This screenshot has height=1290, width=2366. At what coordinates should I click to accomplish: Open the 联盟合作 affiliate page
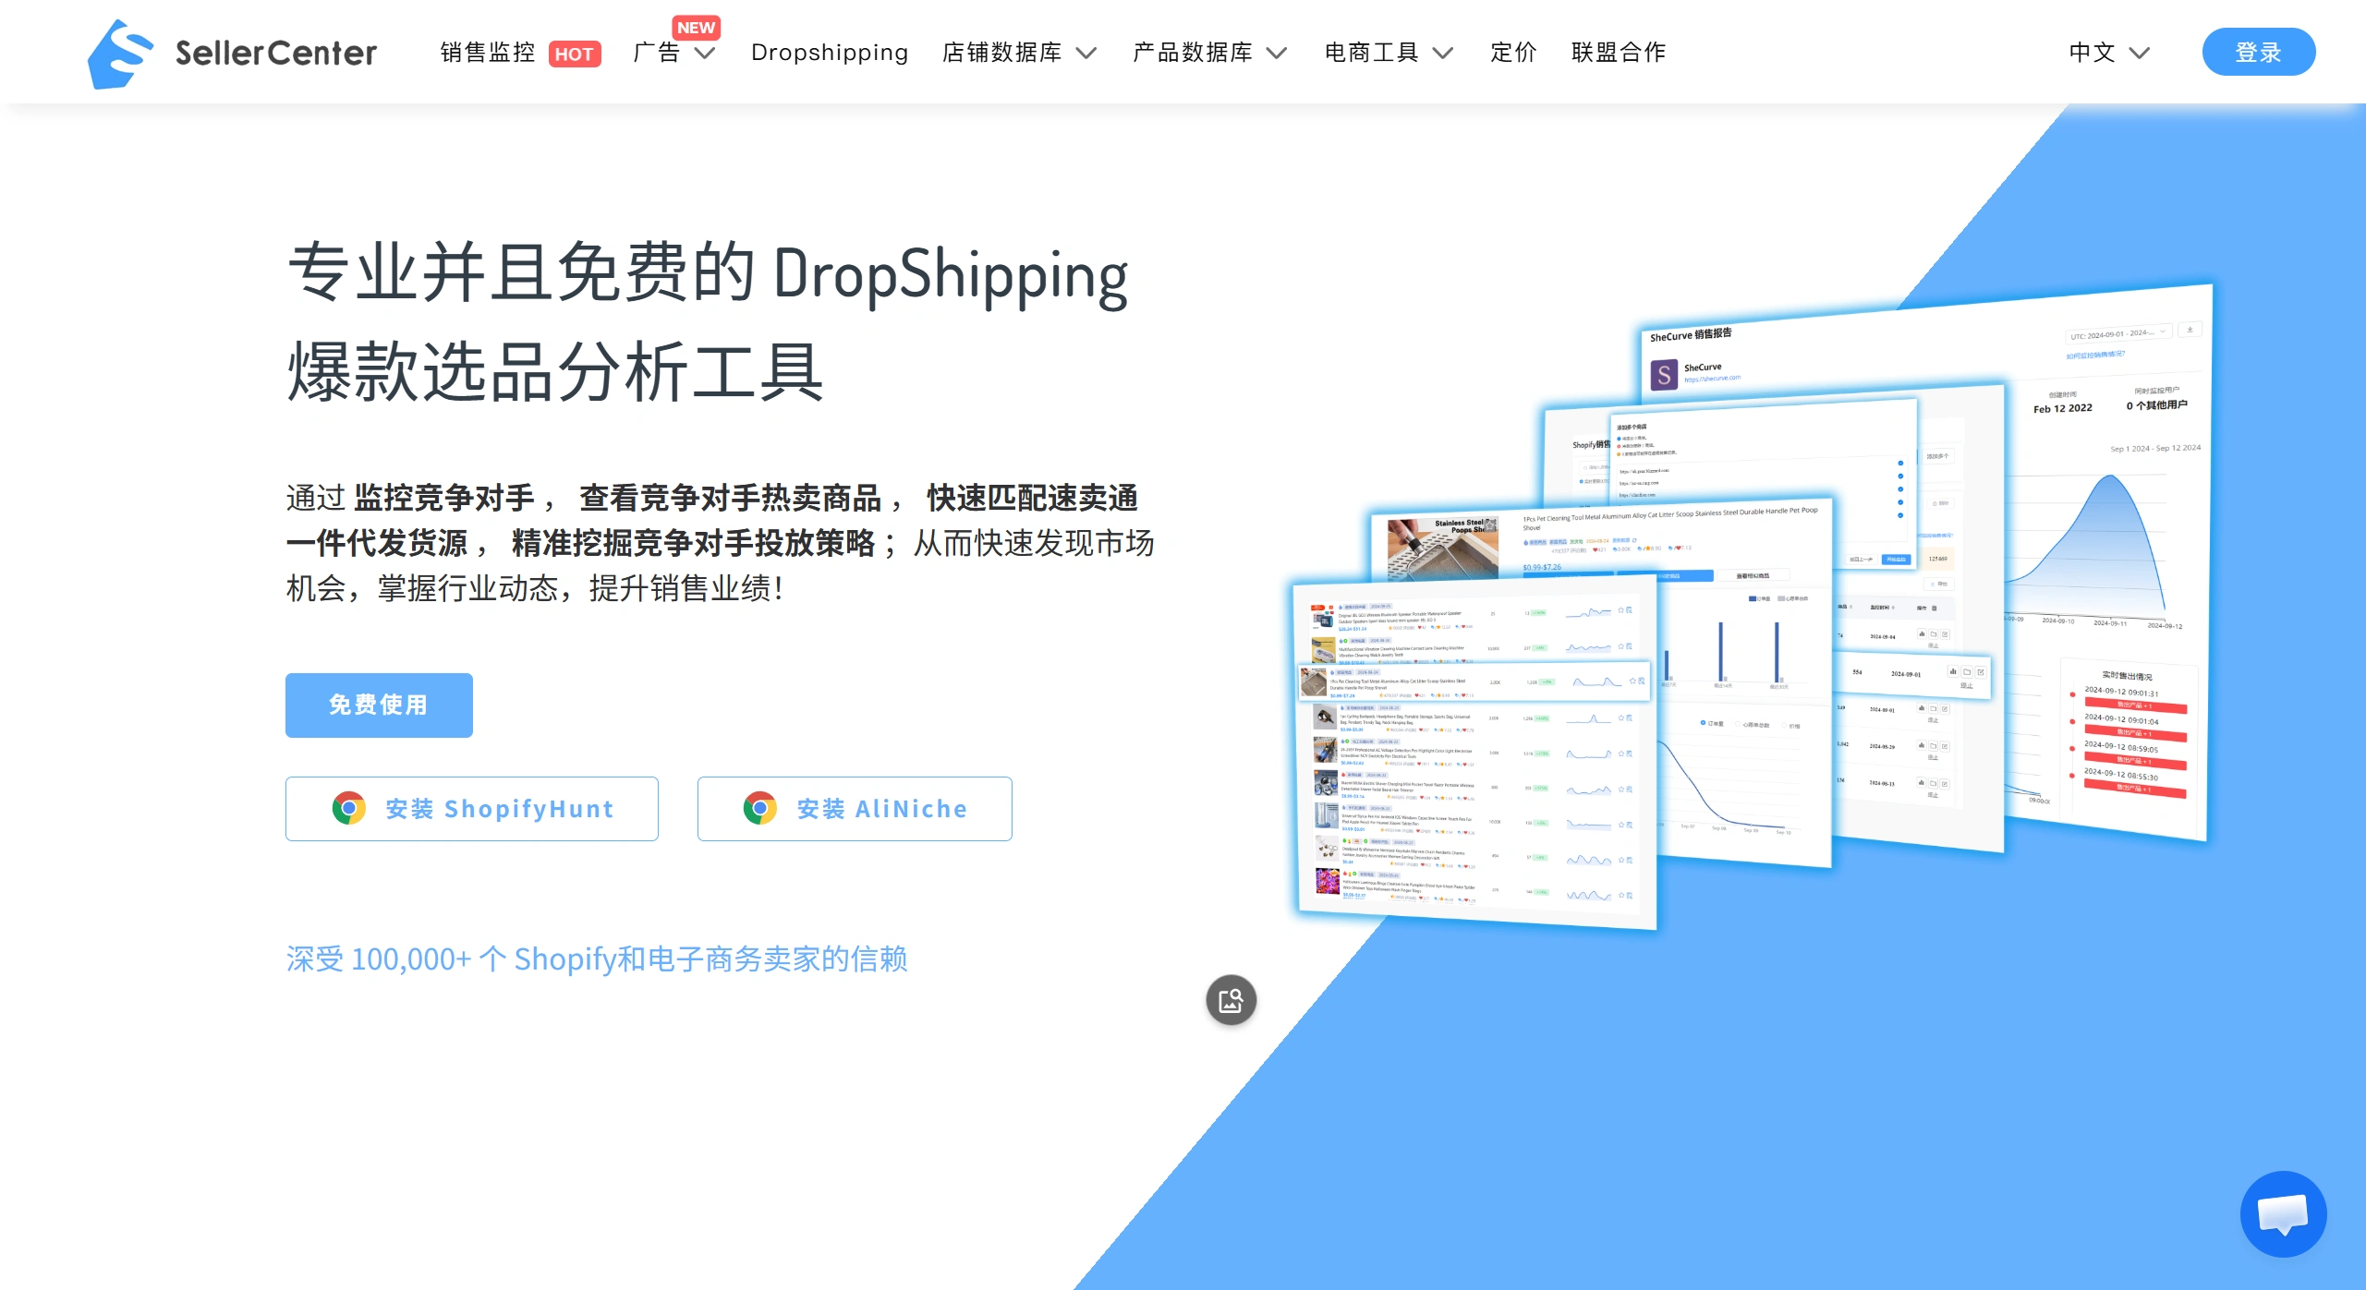[1619, 53]
